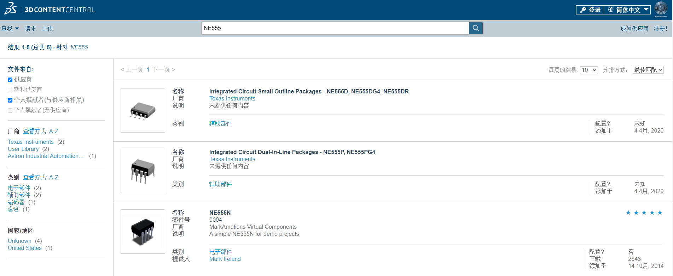
Task: Click the 3D CONTENTCENTRAL title logo
Action: point(60,10)
